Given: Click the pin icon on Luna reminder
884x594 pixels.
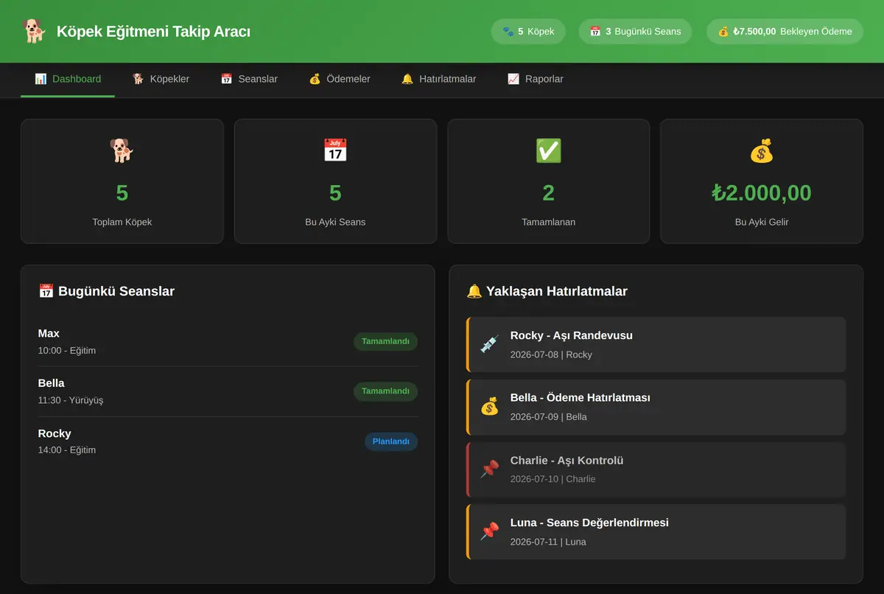Looking at the screenshot, I should [489, 531].
